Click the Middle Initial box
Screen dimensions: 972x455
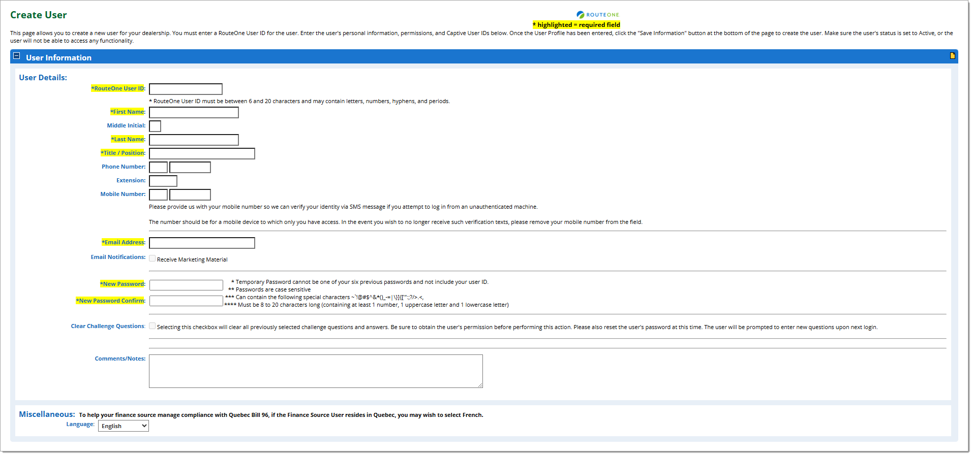click(155, 126)
